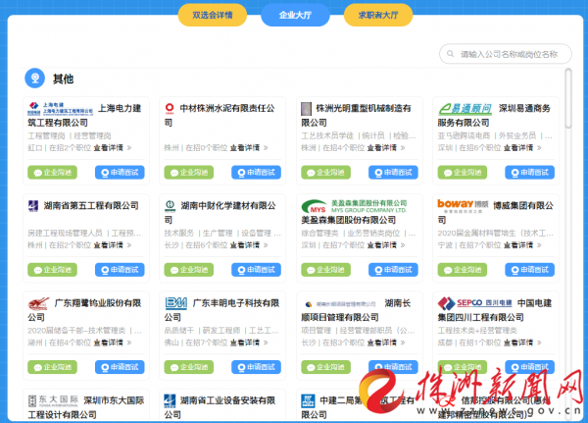The image size is (588, 423).
Task: Click the headset icon in 博威集团's 申请面试 button
Action: (514, 270)
